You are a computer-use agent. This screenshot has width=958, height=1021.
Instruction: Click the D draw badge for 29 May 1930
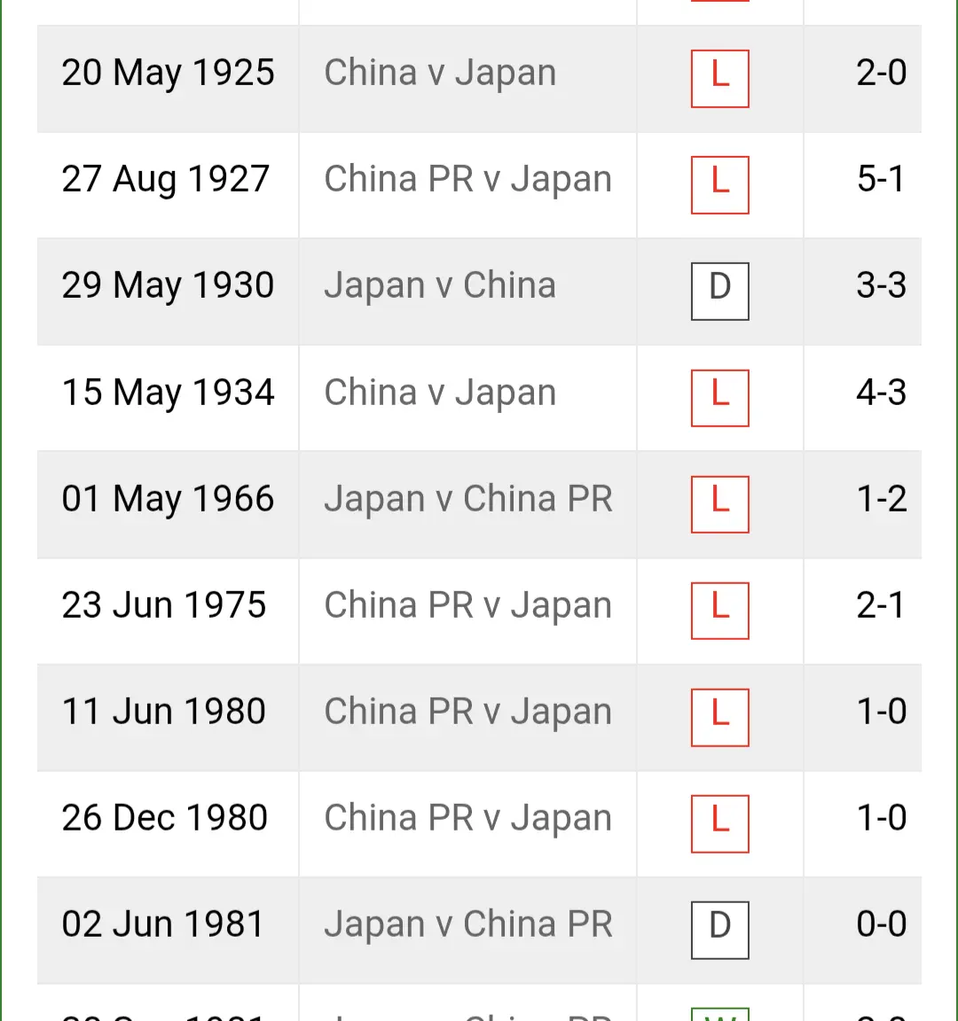[719, 291]
